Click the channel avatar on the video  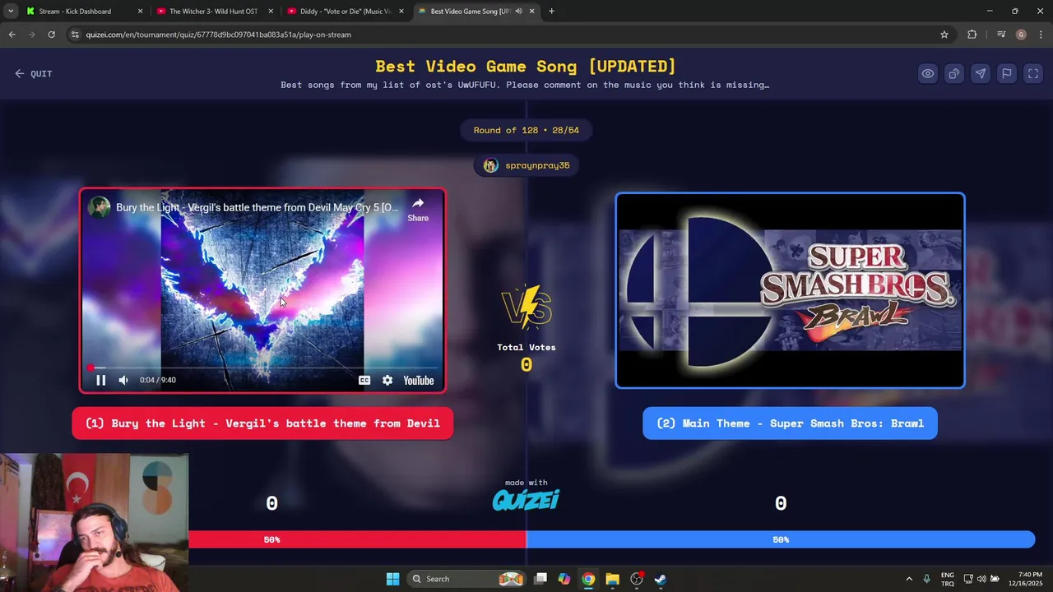click(100, 207)
